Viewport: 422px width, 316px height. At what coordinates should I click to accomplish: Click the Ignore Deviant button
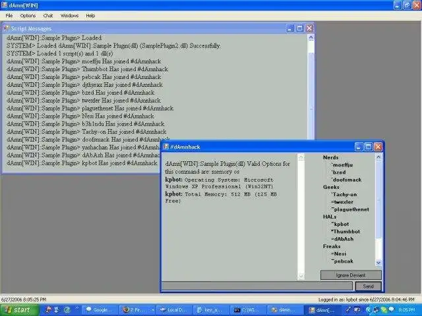click(351, 275)
